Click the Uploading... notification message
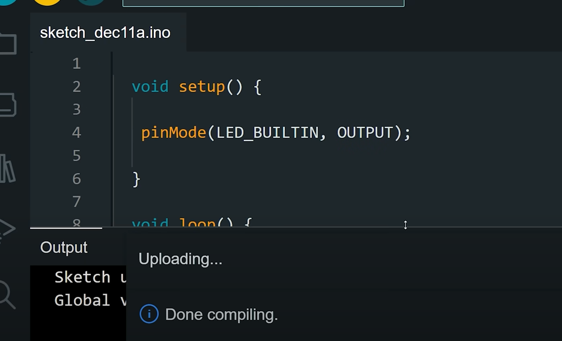 click(x=180, y=259)
